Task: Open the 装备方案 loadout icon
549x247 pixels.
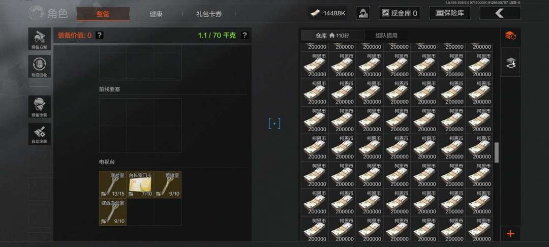Action: coord(40,39)
